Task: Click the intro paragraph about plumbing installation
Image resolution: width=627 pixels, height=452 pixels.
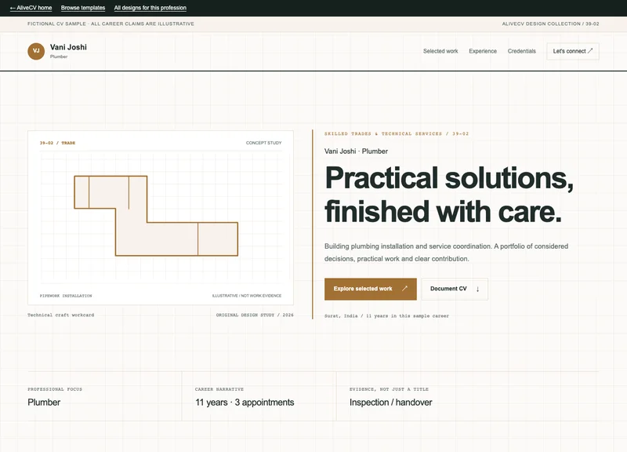Action: click(446, 252)
